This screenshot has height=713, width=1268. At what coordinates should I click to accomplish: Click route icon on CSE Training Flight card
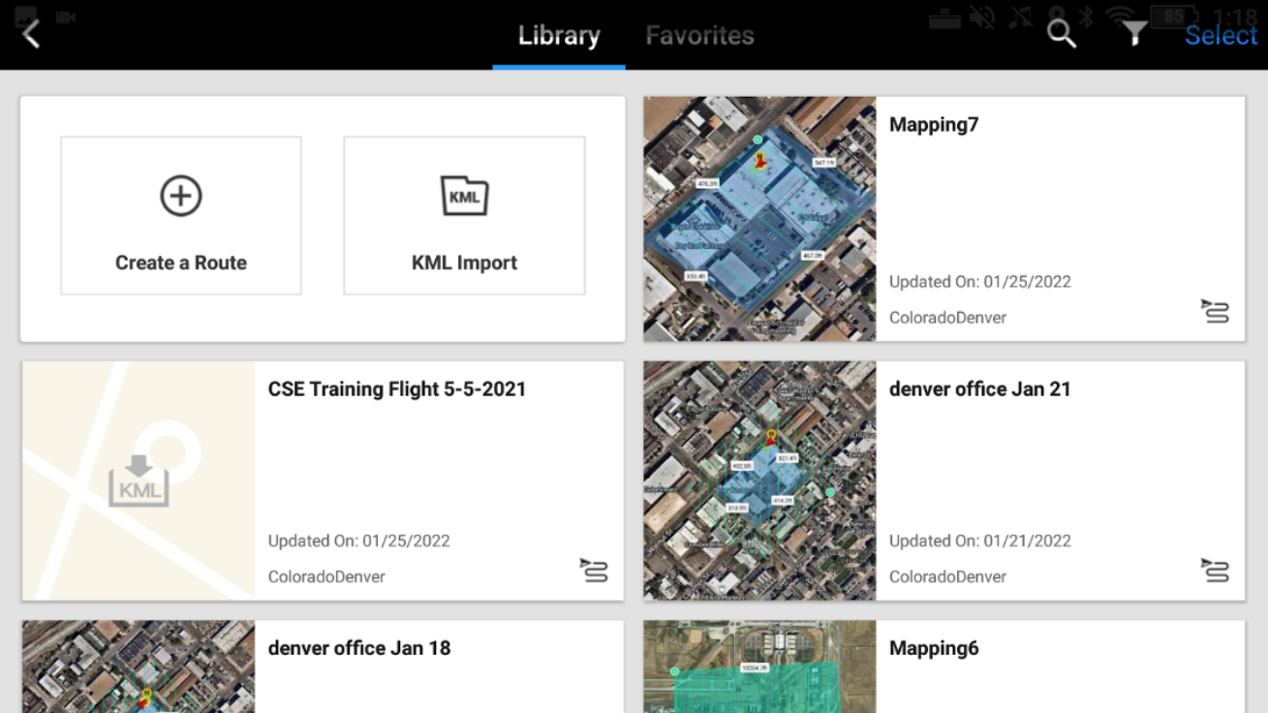(x=594, y=571)
